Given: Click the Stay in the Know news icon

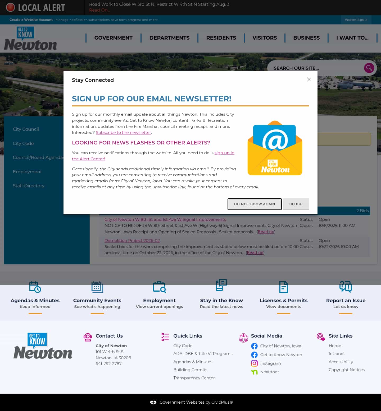Looking at the screenshot, I should pos(221,285).
